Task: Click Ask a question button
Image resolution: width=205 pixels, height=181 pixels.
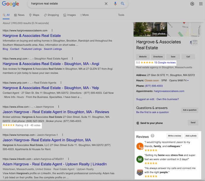Action: [x=190, y=110]
